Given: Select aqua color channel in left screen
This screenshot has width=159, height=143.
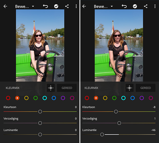Looking at the screenshot, I should 45,98.
